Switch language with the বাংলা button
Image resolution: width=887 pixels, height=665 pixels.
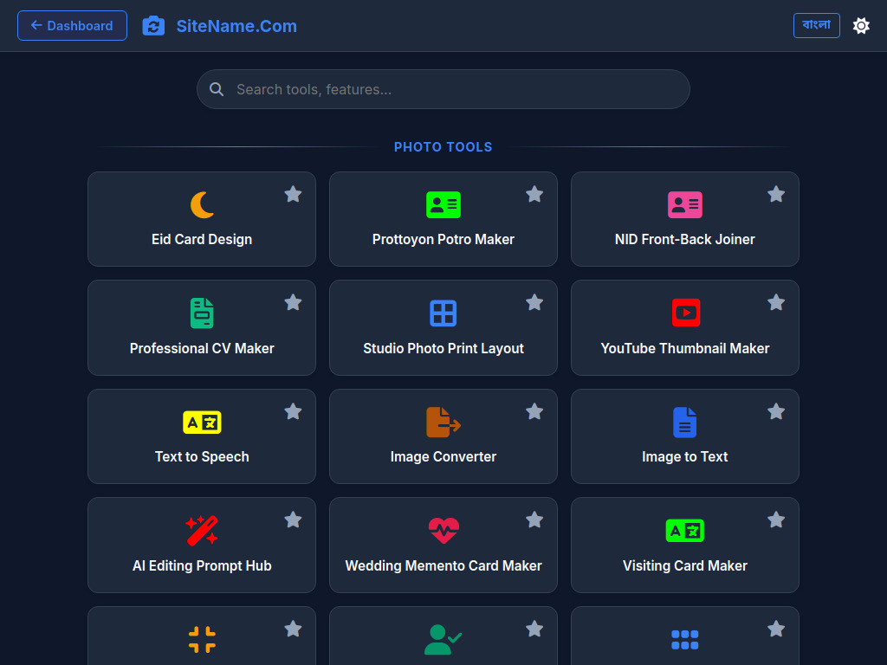[x=816, y=25]
